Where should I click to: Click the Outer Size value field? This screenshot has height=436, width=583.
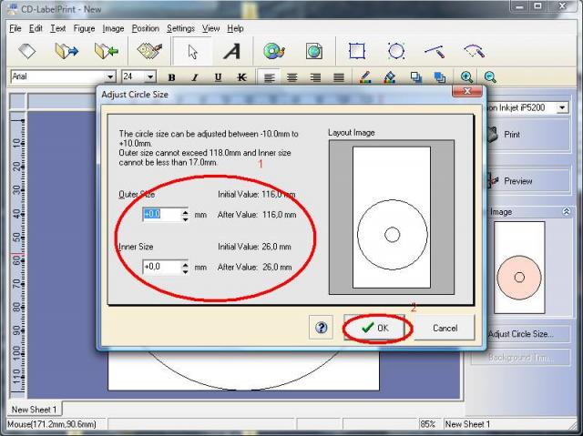click(x=163, y=215)
